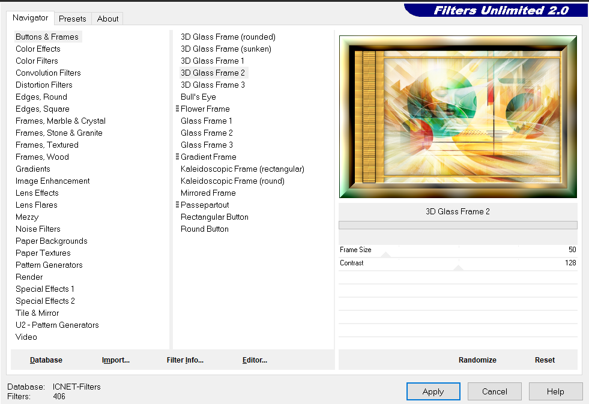Select the Navigator tab
The height and width of the screenshot is (404, 589).
(31, 18)
